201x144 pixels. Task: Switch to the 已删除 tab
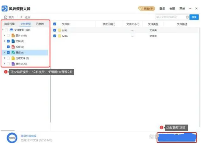[x=40, y=24]
